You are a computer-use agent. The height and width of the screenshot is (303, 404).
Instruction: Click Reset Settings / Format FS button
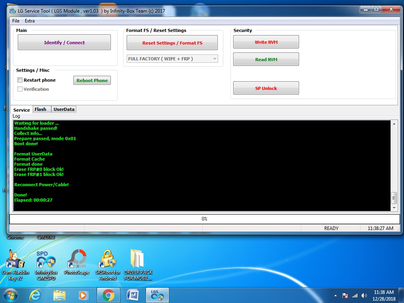(x=172, y=43)
